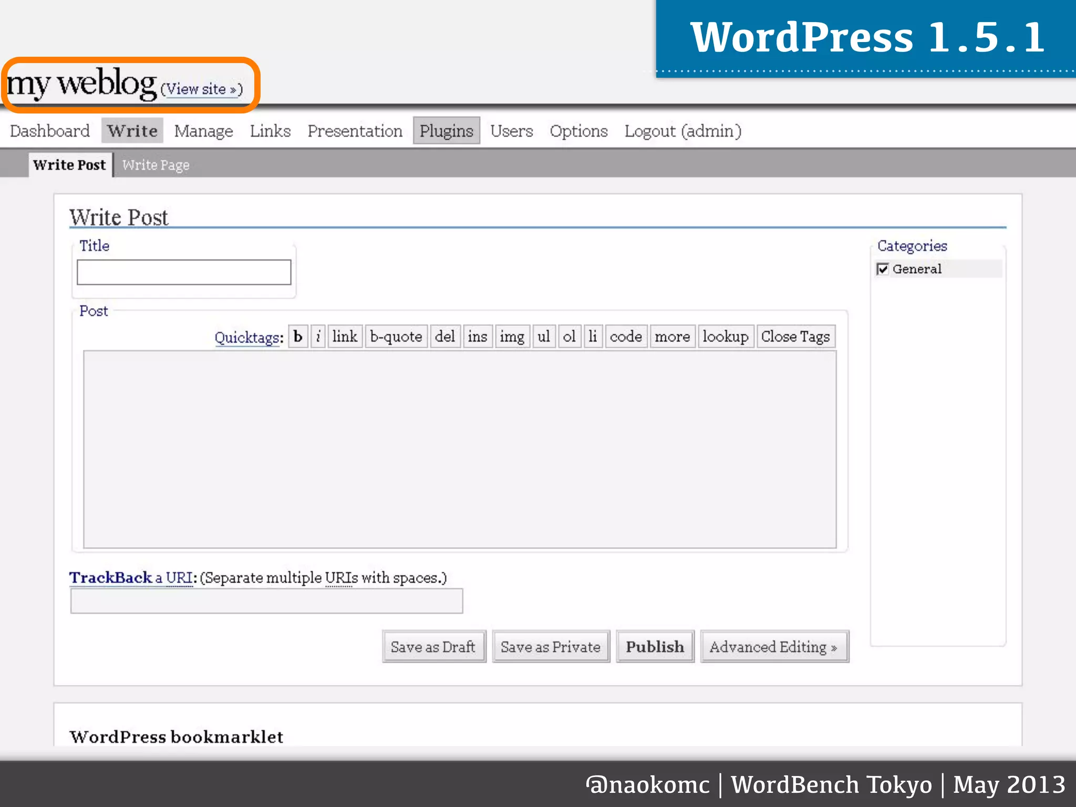Focus the post Title input field
Image resolution: width=1076 pixels, height=807 pixels.
(x=184, y=272)
